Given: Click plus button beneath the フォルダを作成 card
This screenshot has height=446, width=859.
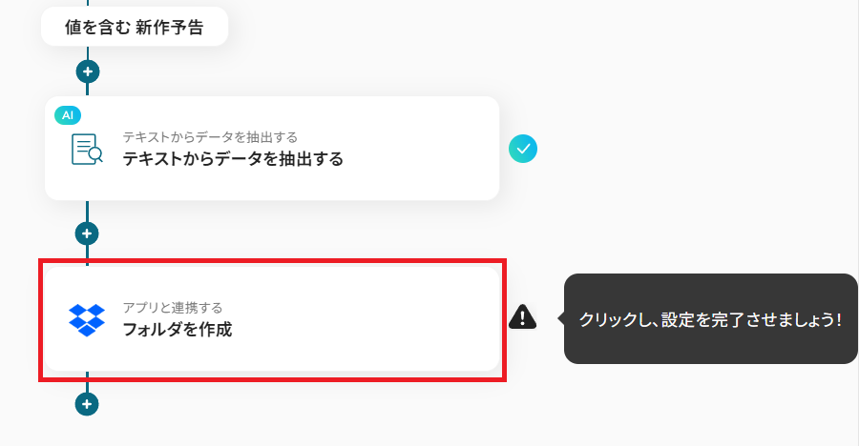Looking at the screenshot, I should point(87,404).
